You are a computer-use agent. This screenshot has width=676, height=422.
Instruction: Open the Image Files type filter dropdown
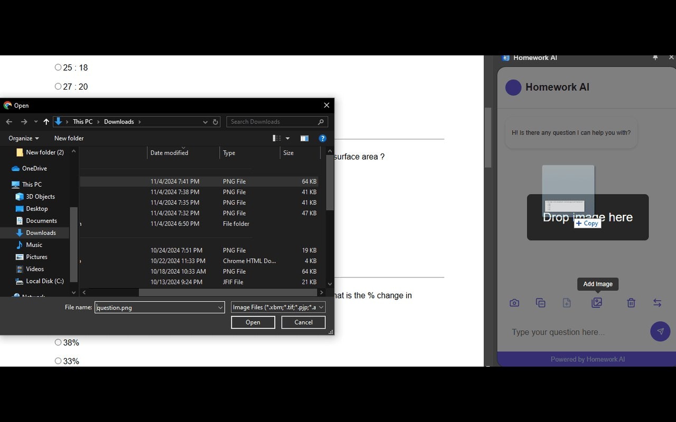[278, 307]
